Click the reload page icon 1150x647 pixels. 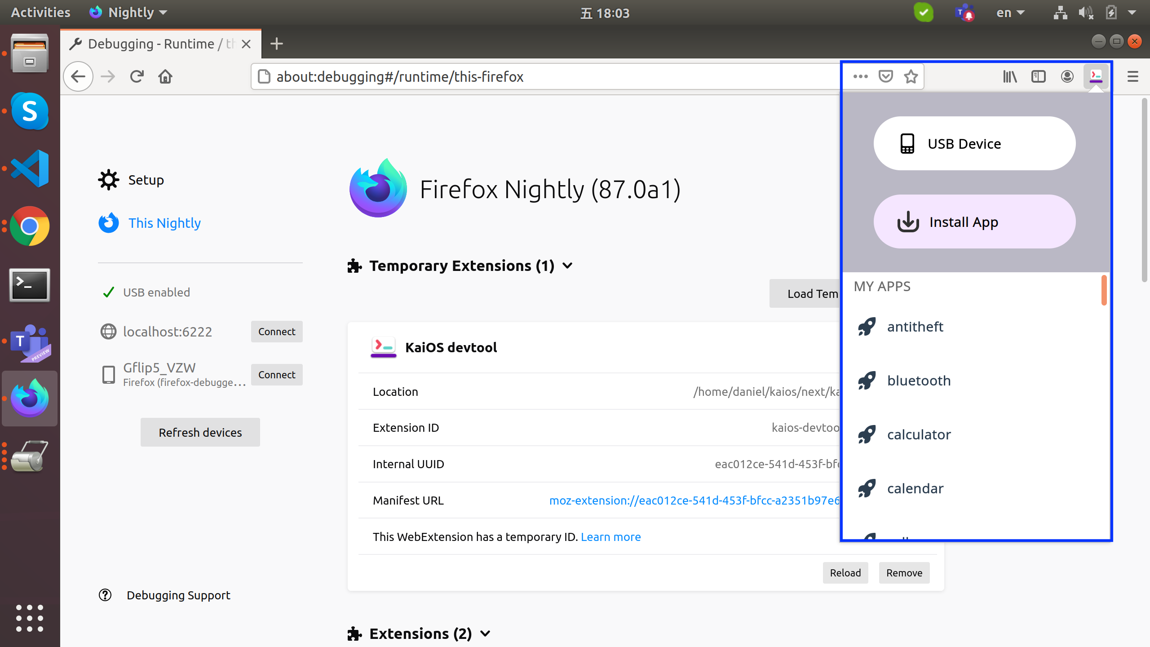click(x=137, y=76)
